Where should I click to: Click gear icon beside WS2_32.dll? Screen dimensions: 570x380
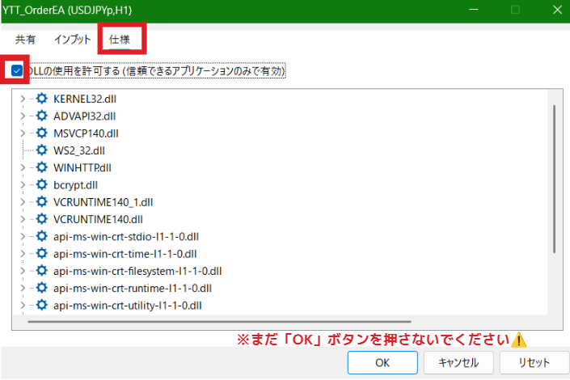coord(42,150)
